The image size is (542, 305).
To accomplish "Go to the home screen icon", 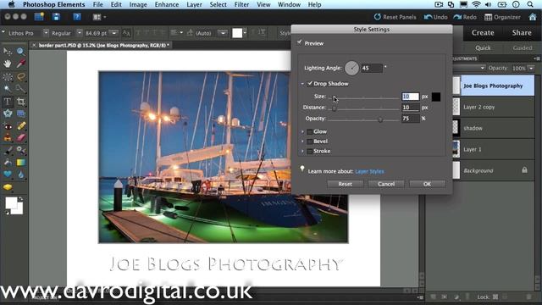I will pos(533,17).
